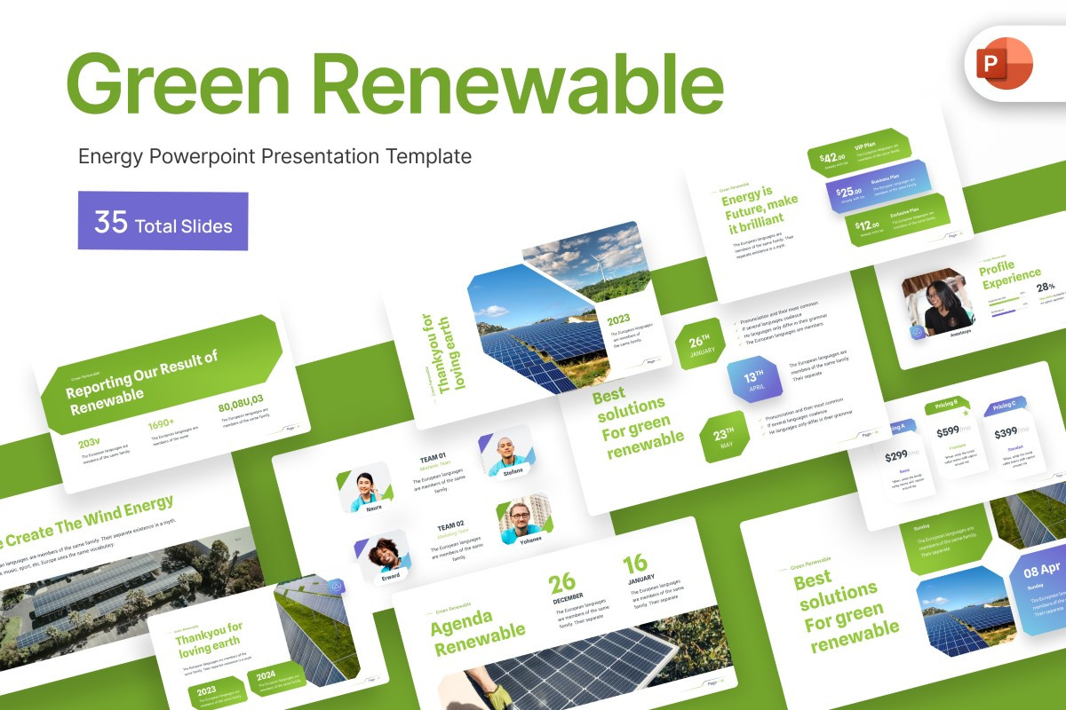Image resolution: width=1066 pixels, height=710 pixels.
Task: Click the '26 DECEMBER' agenda date
Action: pyautogui.click(x=566, y=589)
